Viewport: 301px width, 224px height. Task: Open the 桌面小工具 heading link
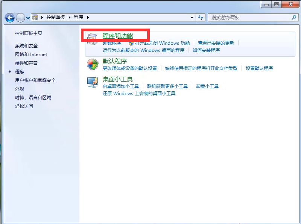click(118, 79)
